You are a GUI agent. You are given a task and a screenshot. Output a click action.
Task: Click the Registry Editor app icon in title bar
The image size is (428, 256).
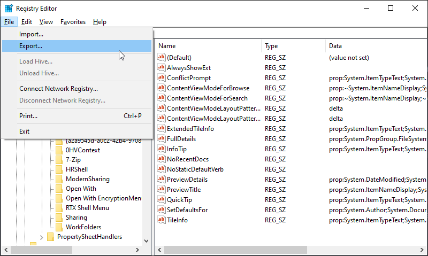click(x=9, y=9)
